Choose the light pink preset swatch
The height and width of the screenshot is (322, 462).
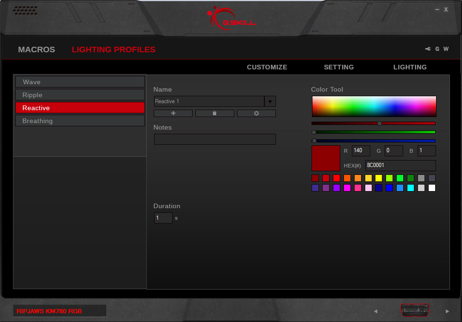pos(368,188)
